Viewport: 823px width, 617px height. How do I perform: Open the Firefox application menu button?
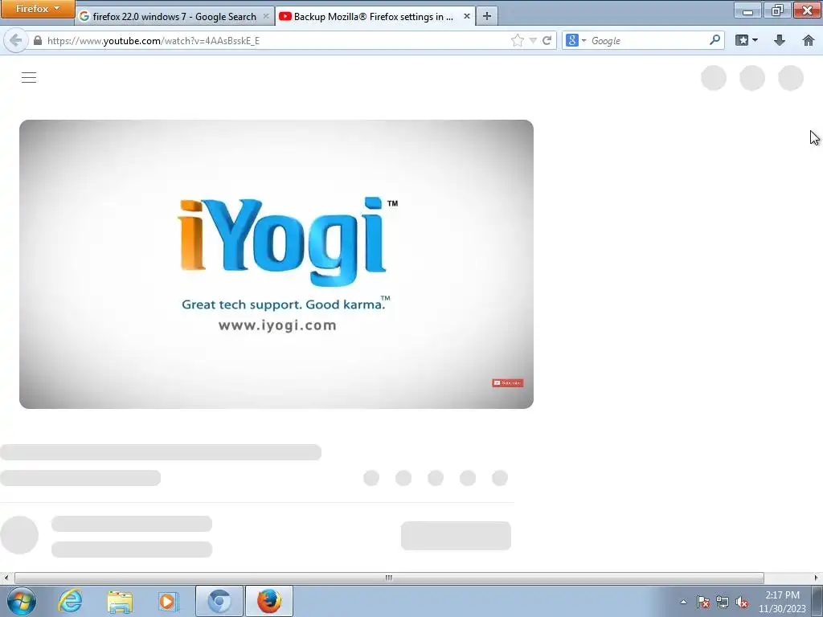coord(37,9)
